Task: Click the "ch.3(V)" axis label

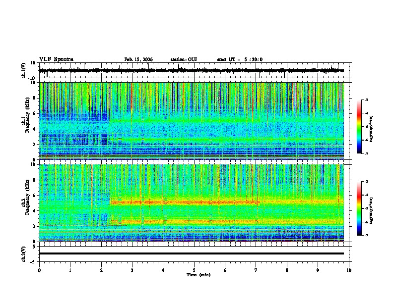Action: 24,254
